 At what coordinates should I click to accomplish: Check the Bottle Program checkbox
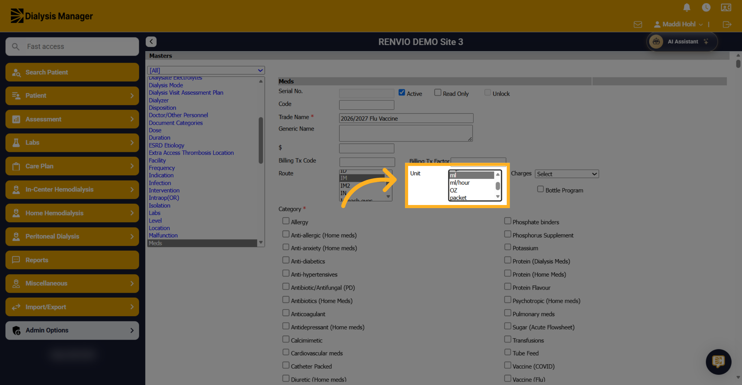[x=540, y=189]
